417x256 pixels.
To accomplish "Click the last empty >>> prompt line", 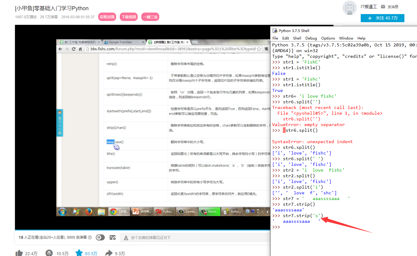I will tap(276, 227).
